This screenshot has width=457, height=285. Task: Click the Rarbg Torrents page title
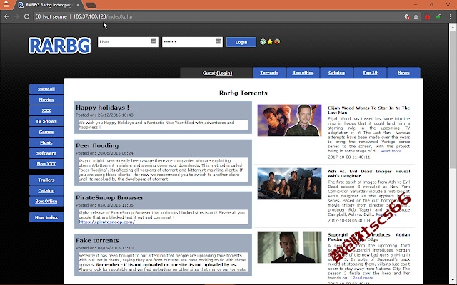point(243,93)
